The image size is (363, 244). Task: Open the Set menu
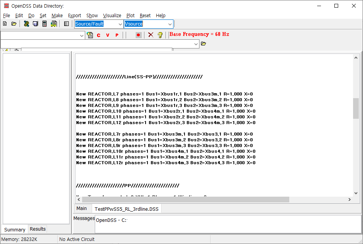[43, 16]
